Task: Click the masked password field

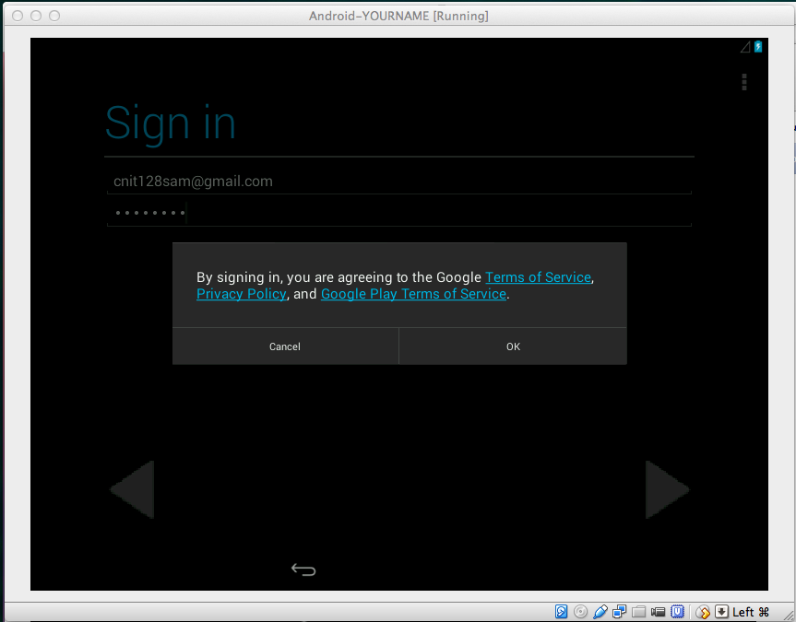Action: [399, 213]
